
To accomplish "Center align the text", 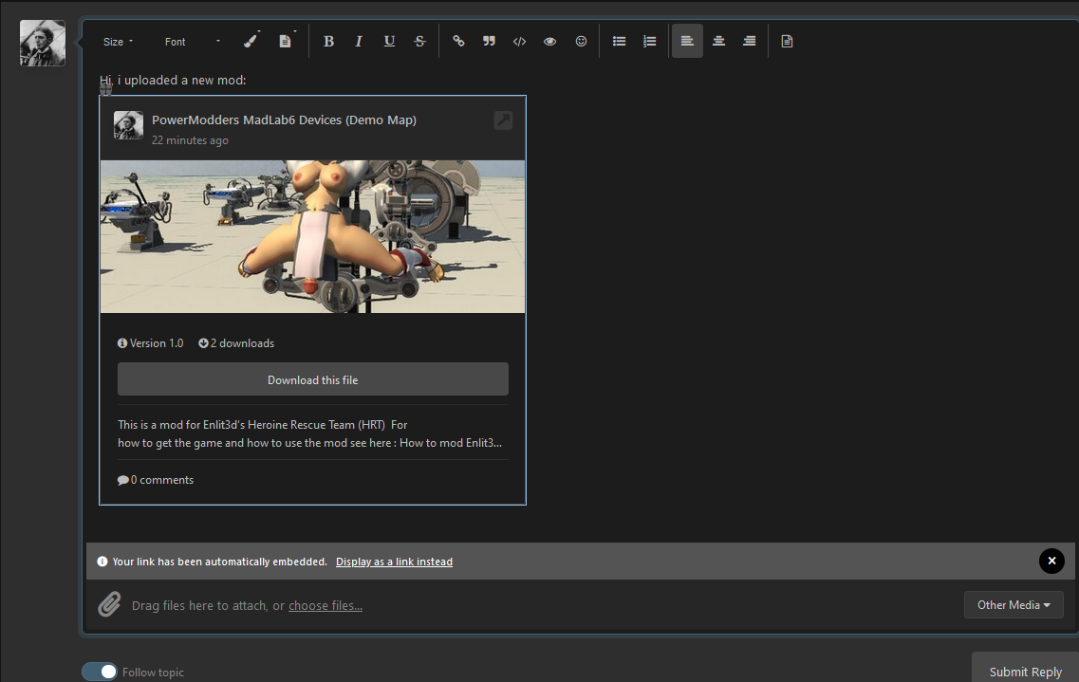I will tap(718, 41).
